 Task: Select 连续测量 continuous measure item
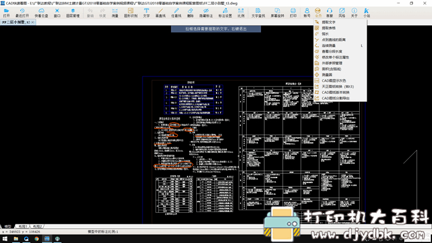coord(340,46)
